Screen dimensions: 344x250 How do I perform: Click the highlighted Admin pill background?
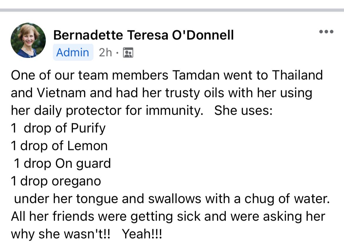point(73,52)
